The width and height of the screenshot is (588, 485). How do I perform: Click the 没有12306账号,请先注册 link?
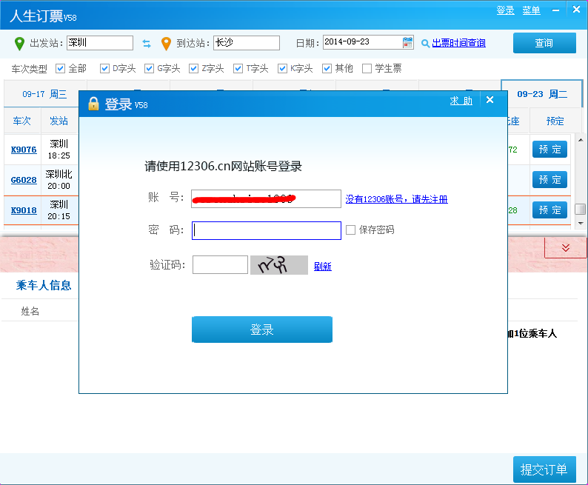(396, 199)
